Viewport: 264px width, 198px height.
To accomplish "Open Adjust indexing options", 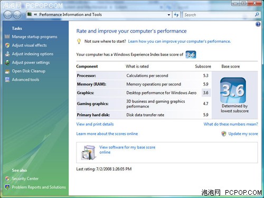I will pyautogui.click(x=33, y=54).
